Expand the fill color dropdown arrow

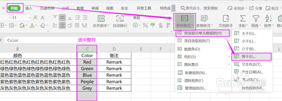[26, 25]
